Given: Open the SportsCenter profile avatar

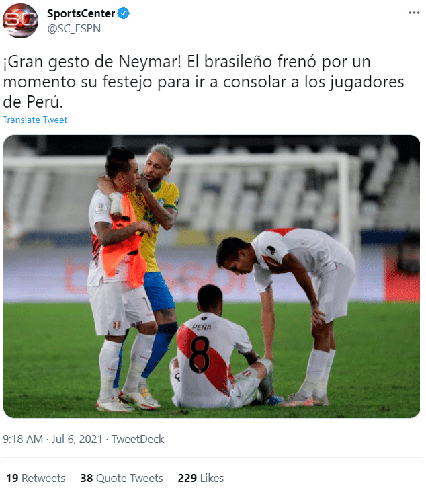Looking at the screenshot, I should click(20, 21).
